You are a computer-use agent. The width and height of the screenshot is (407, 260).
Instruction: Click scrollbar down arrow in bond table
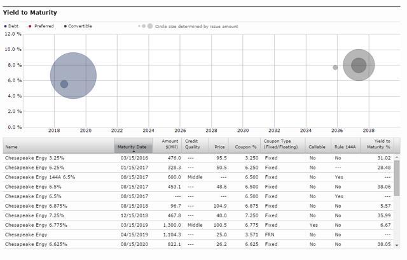[397, 245]
